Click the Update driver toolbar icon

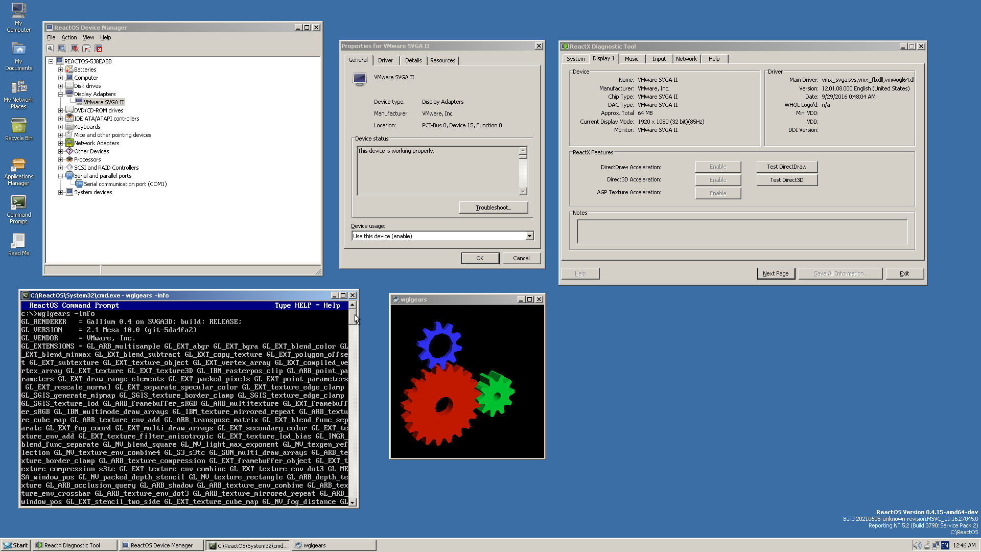tap(75, 48)
